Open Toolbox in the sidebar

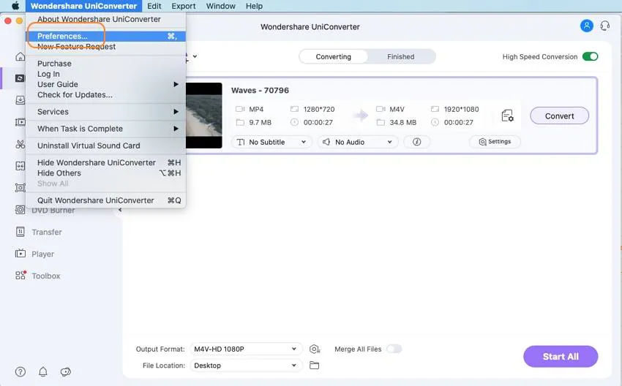[x=37, y=276]
